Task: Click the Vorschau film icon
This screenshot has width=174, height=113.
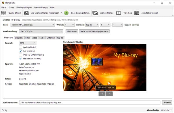Action: 119,13
